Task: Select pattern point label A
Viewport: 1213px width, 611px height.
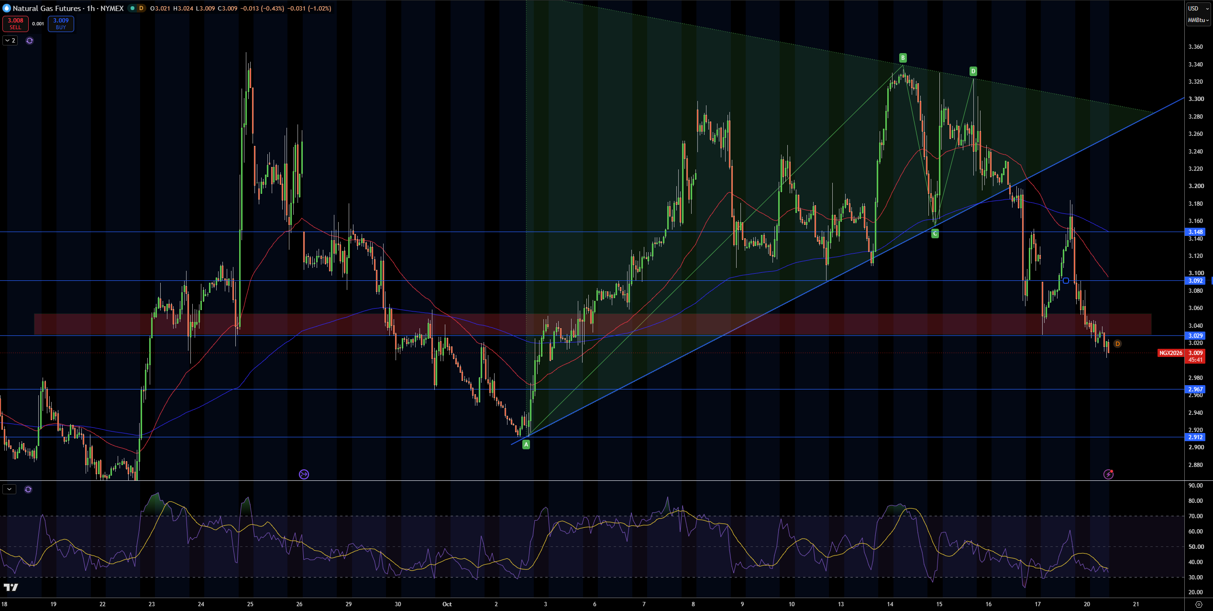Action: (x=526, y=444)
